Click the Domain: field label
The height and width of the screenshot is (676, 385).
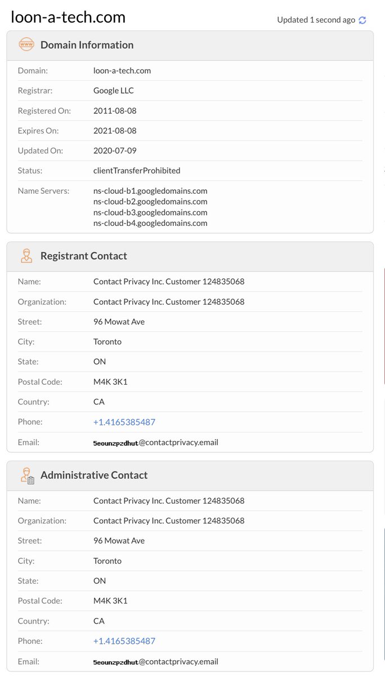pos(33,70)
